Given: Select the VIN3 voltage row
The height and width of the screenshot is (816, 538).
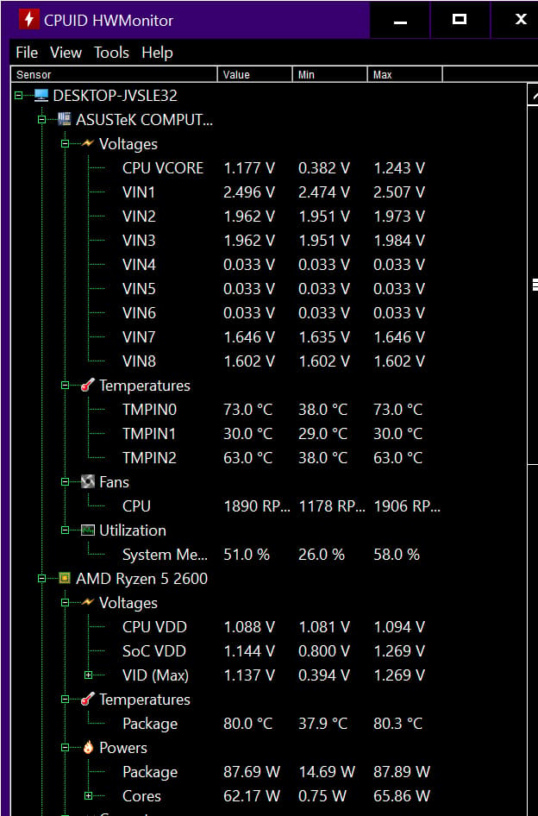Looking at the screenshot, I should (273, 241).
